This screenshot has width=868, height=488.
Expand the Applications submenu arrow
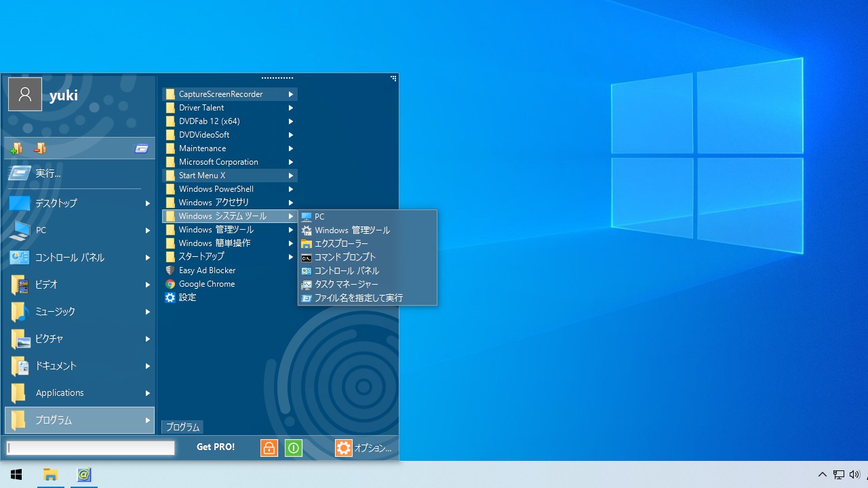(147, 393)
